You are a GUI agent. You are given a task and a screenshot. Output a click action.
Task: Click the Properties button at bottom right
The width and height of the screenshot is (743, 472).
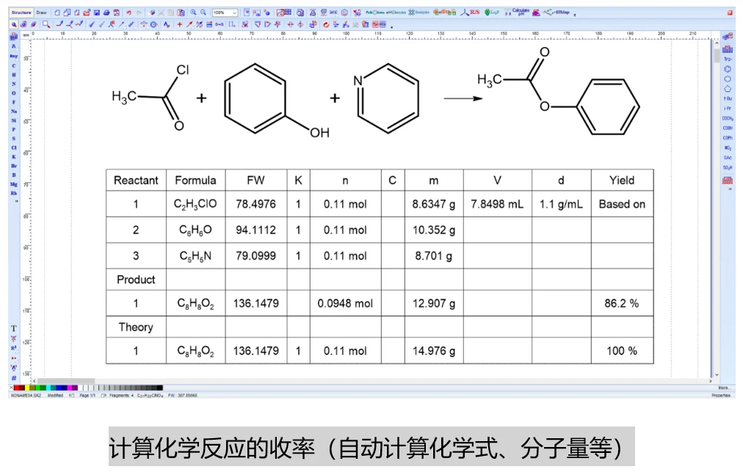point(721,395)
